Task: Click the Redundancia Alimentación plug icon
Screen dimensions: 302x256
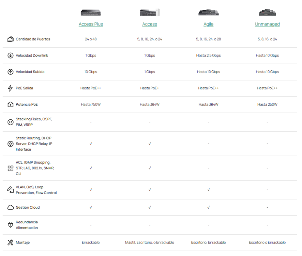Action: point(10,225)
